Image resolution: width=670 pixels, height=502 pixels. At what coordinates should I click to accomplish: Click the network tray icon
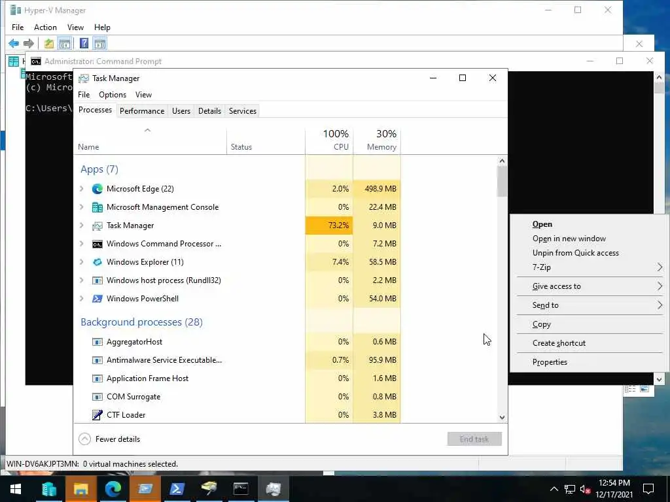[x=570, y=489]
